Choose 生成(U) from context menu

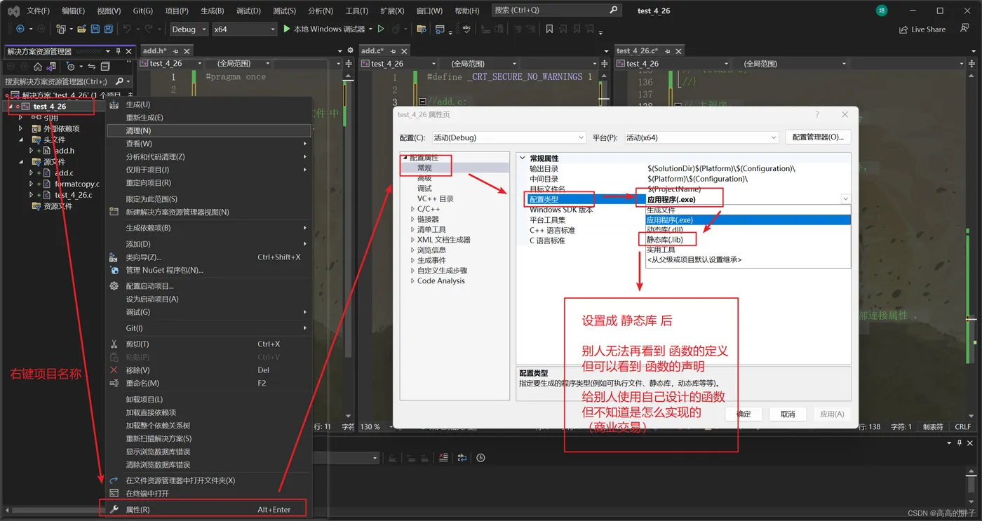(208, 104)
